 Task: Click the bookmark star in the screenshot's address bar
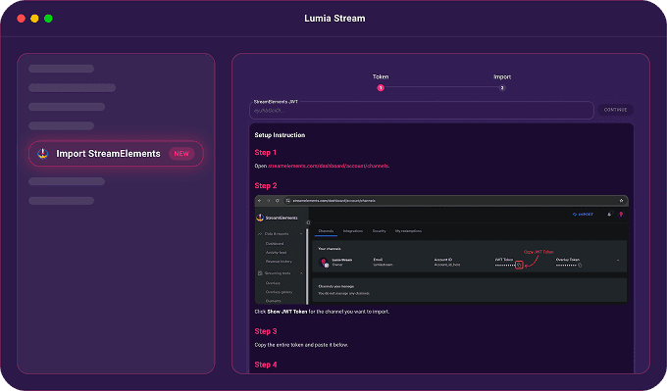point(621,201)
